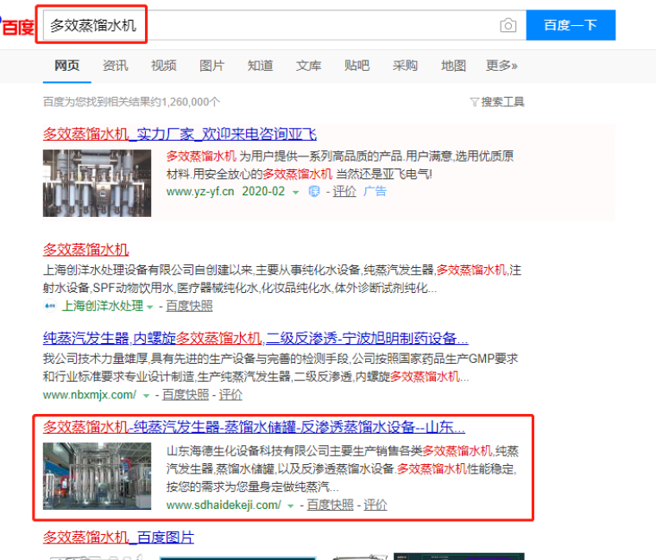
Task: Open ad result 多效蒸馏水机_实力厂家 title link
Action: 180,134
